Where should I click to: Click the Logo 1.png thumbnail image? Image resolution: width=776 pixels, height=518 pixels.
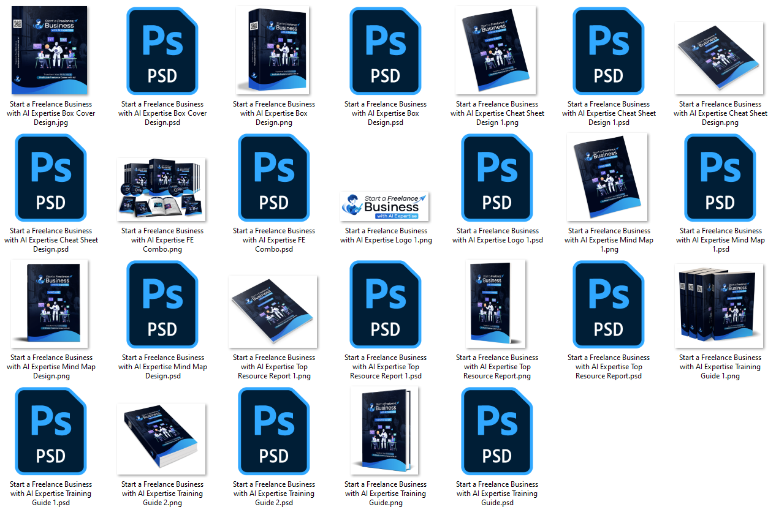coord(385,206)
